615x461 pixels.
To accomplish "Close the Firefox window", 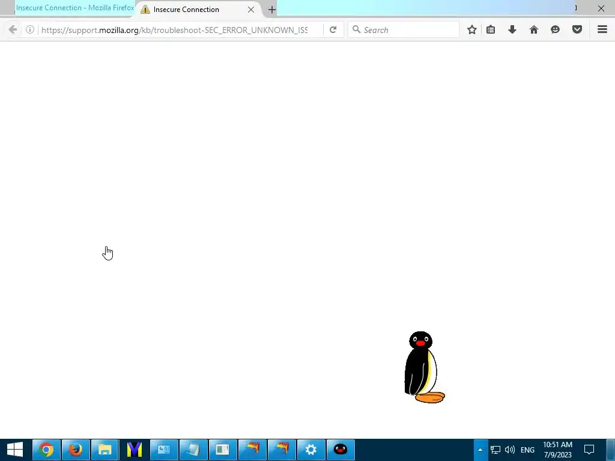I will pos(601,8).
